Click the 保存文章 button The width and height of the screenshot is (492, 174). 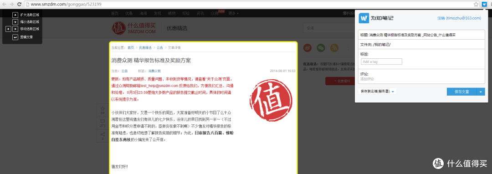click(461, 92)
